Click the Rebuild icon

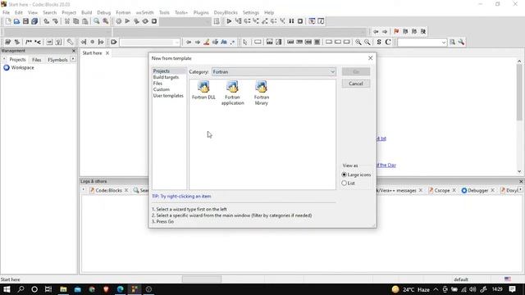145,21
